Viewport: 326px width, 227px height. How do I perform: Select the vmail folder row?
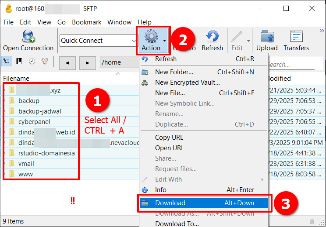pyautogui.click(x=26, y=164)
